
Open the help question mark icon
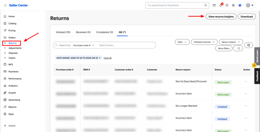tap(227, 5)
